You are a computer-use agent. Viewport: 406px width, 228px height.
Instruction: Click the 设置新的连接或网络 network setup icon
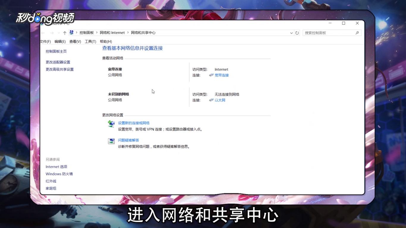click(111, 124)
